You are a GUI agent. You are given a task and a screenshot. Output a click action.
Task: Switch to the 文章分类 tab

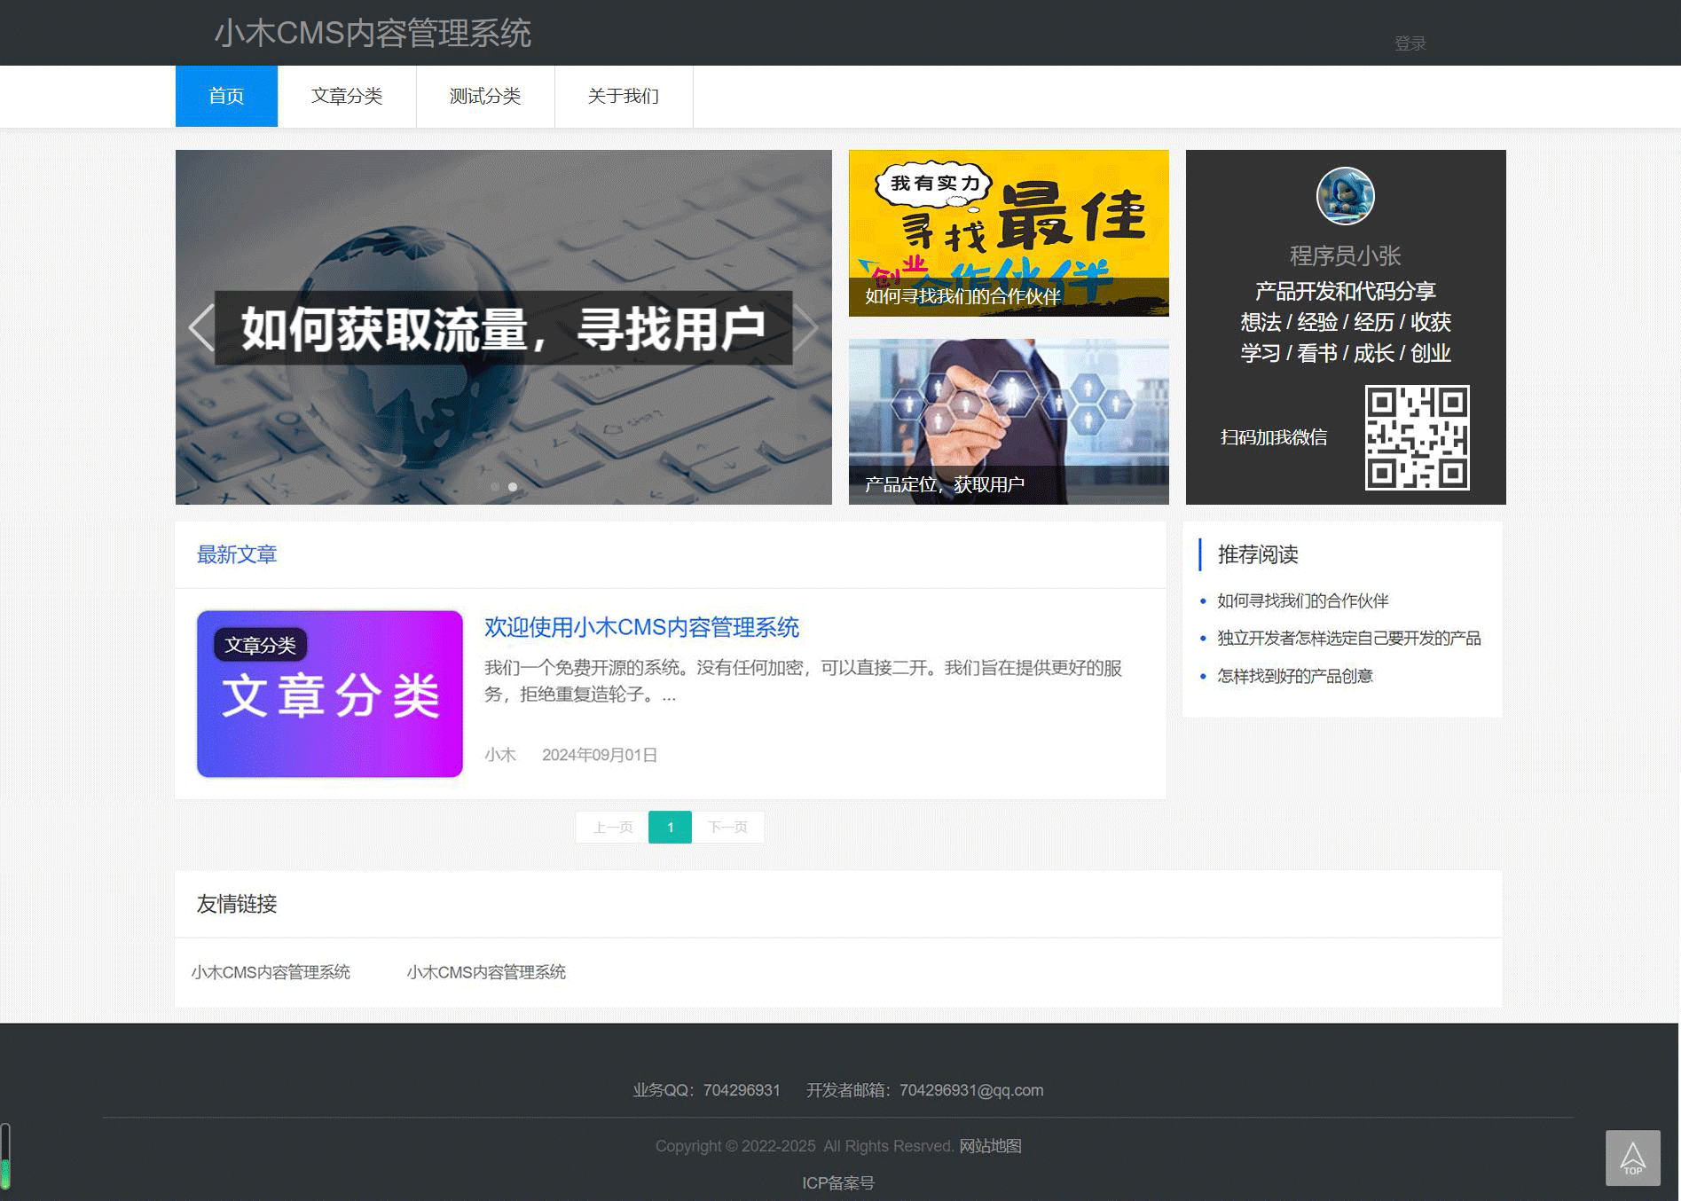click(347, 96)
